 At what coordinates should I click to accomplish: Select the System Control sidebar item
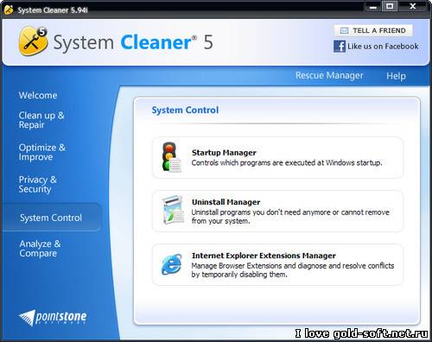(x=51, y=218)
